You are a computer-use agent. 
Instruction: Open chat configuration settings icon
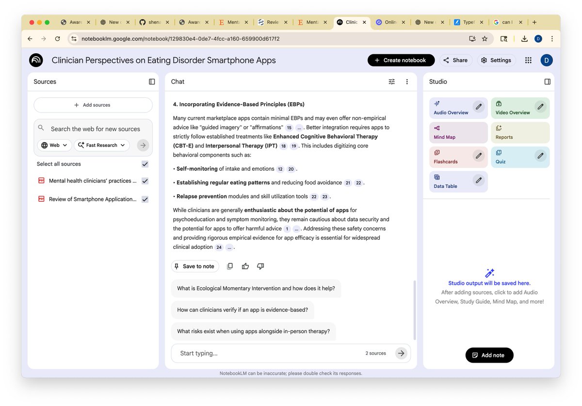point(392,81)
